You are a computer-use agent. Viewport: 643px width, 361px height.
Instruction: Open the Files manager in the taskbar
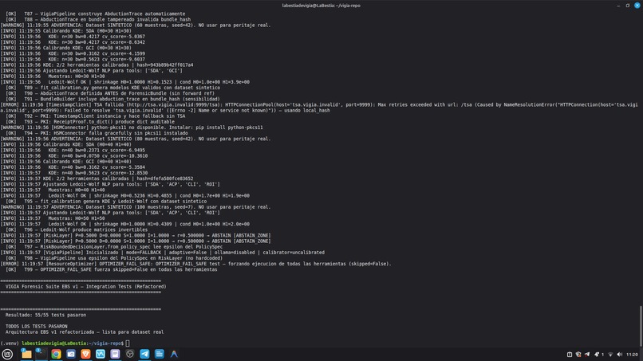coord(26,354)
